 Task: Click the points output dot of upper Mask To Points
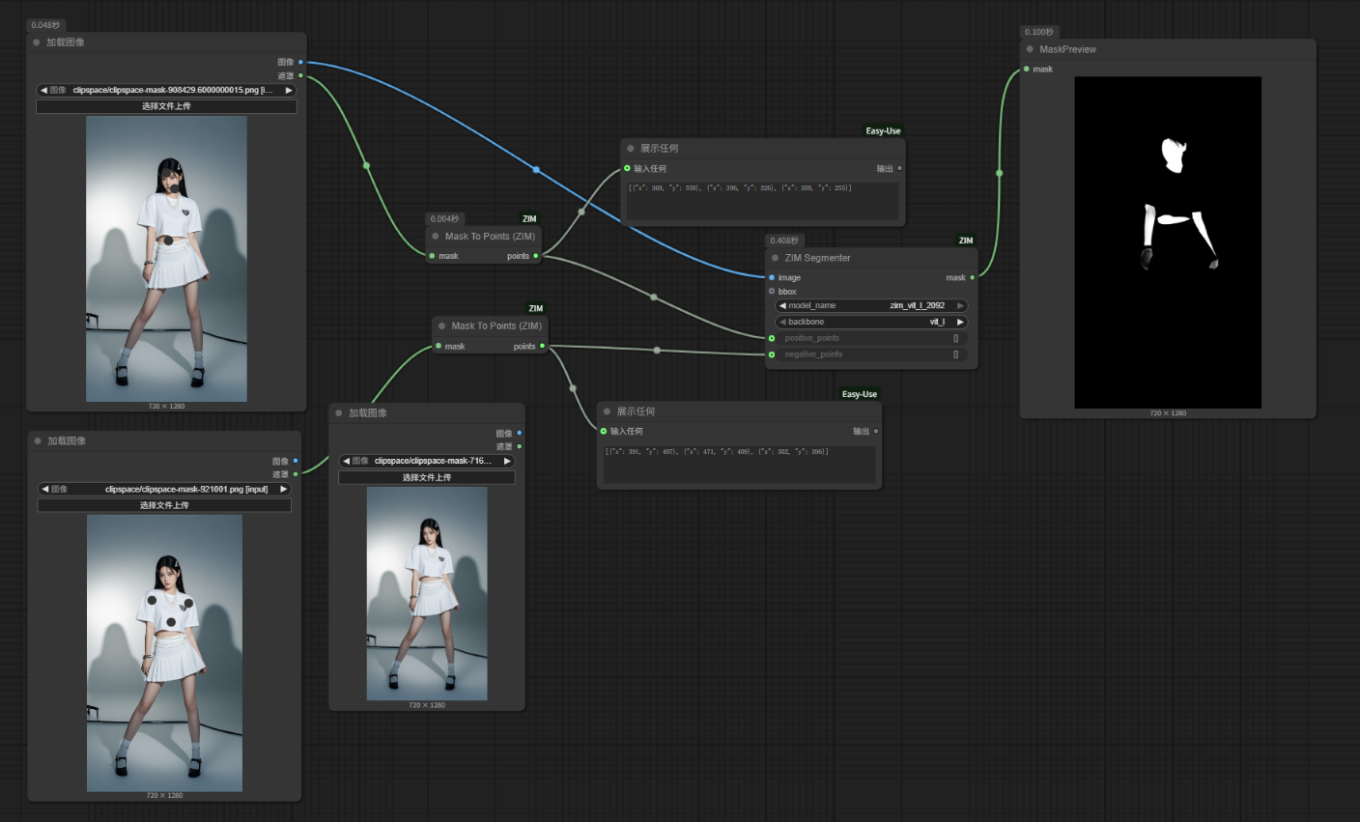536,256
